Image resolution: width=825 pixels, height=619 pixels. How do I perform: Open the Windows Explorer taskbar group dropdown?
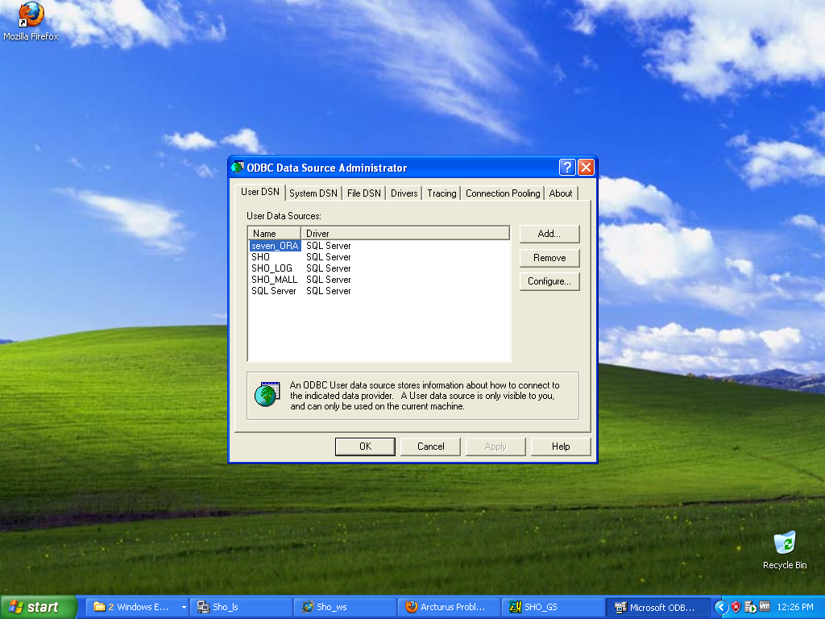click(x=184, y=607)
